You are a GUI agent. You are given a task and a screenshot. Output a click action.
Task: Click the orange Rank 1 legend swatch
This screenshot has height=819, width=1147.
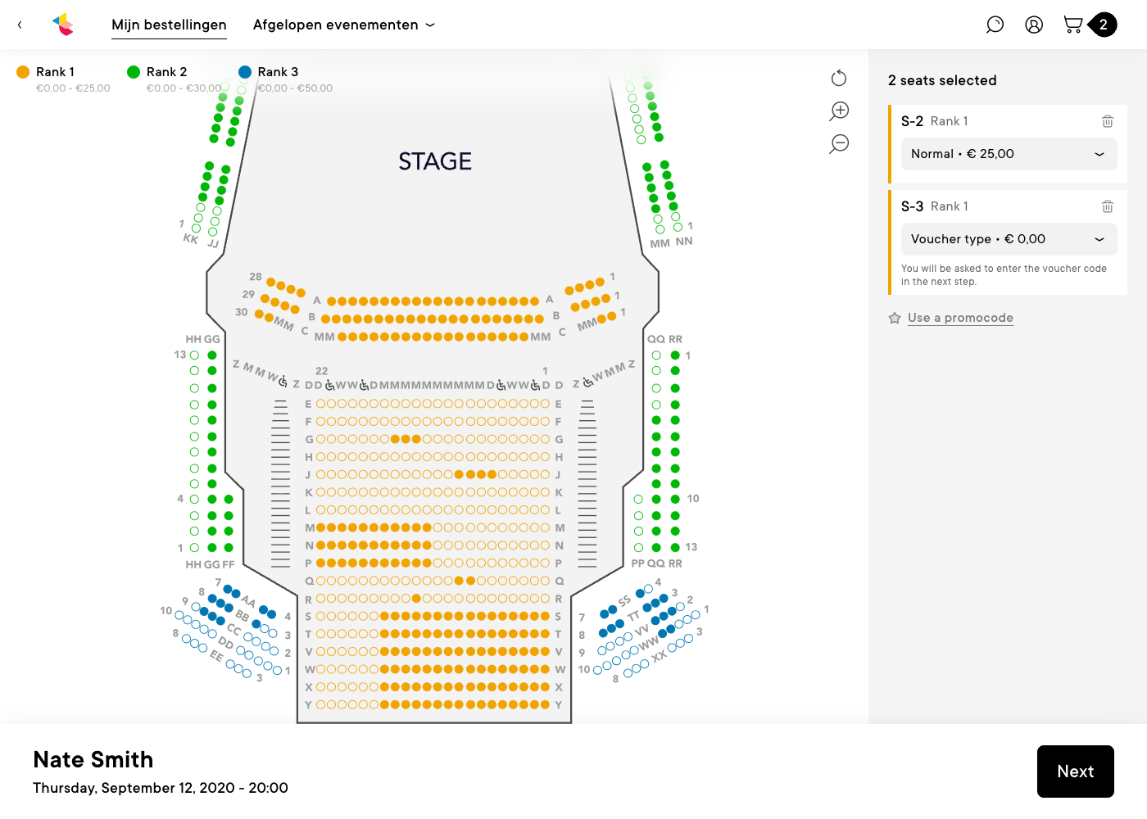pyautogui.click(x=23, y=72)
